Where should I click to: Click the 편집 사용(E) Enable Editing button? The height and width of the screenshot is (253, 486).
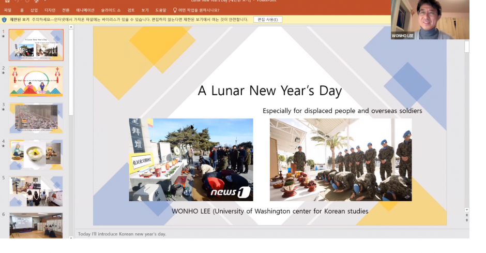268,20
